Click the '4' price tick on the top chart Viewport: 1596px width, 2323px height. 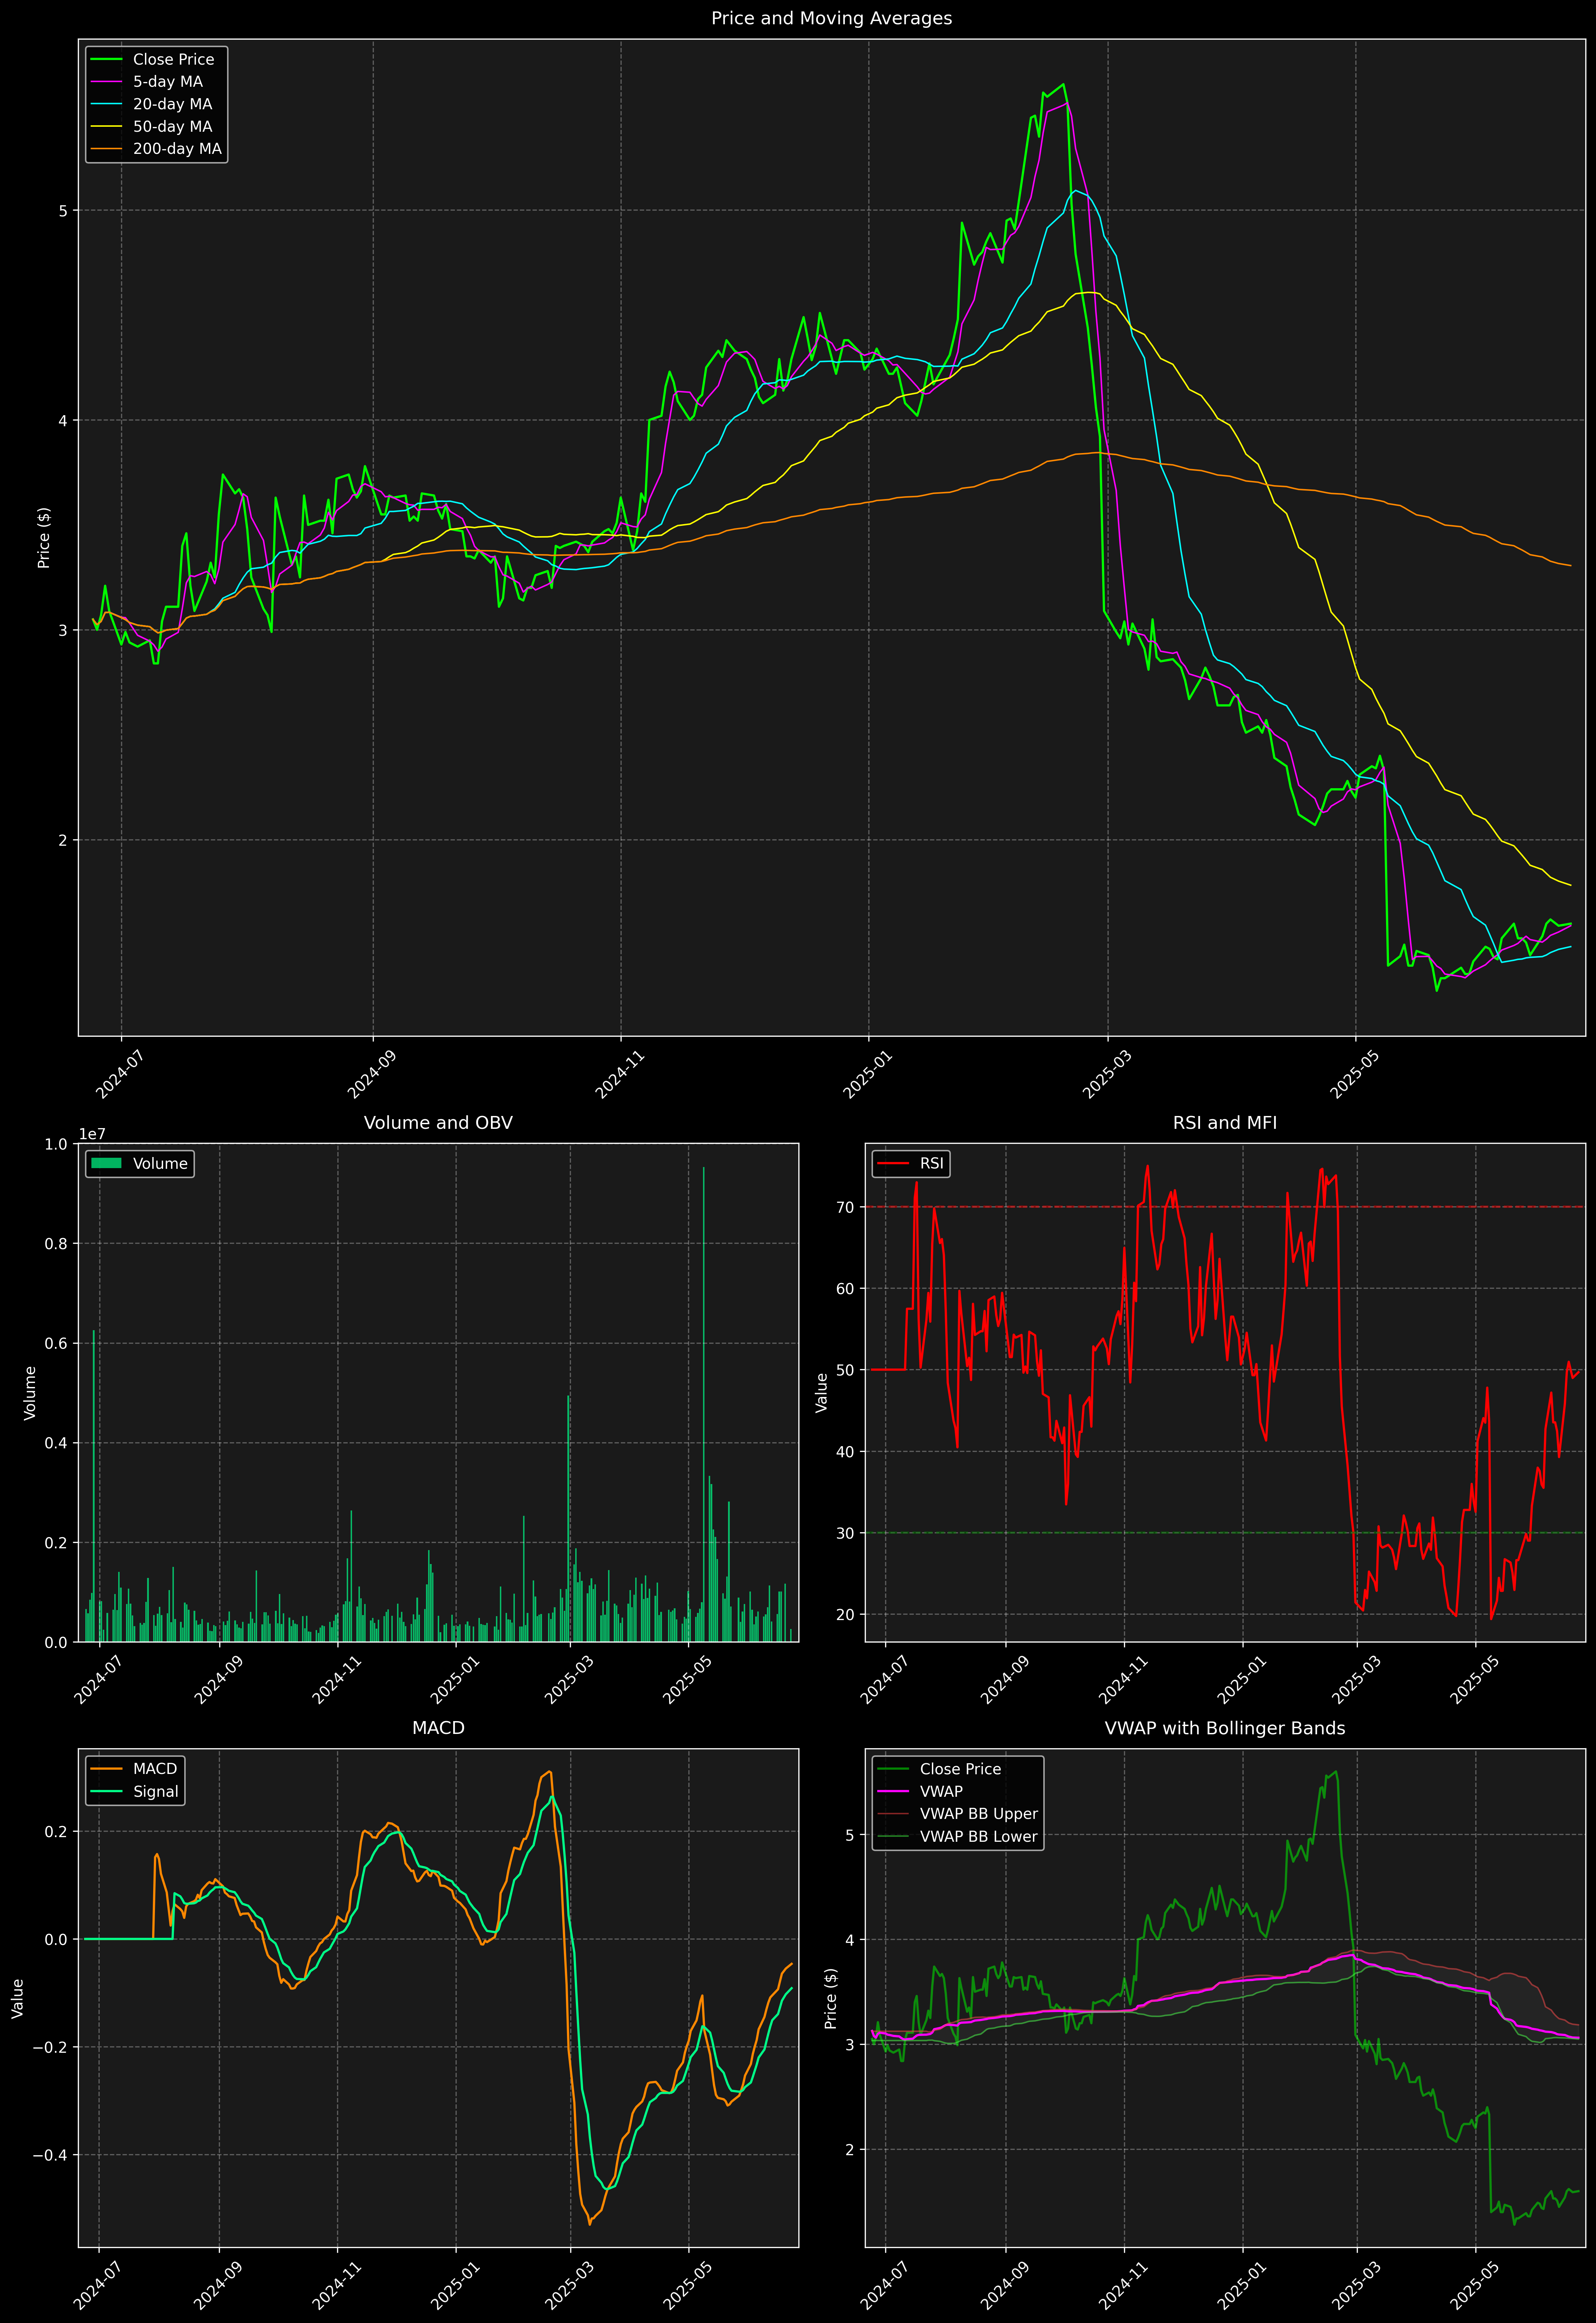tap(63, 421)
